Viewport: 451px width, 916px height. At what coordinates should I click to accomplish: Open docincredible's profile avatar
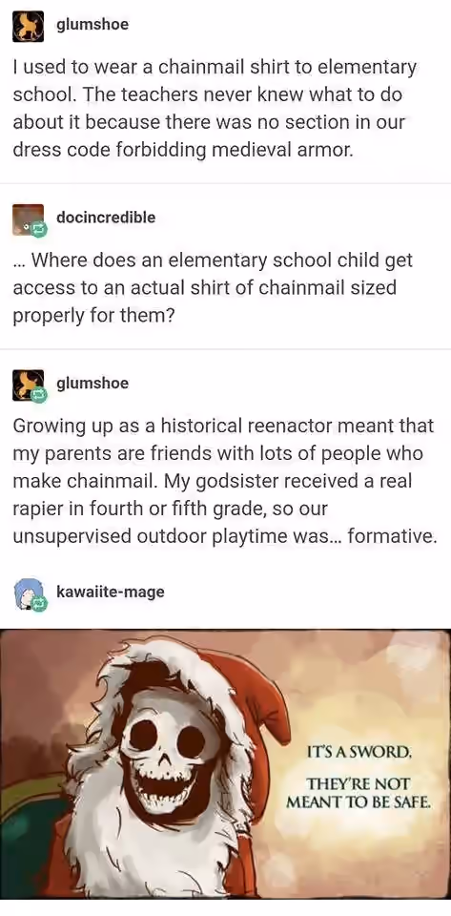tap(28, 219)
